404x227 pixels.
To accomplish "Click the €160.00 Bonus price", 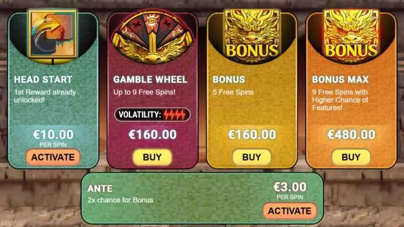I will point(252,135).
